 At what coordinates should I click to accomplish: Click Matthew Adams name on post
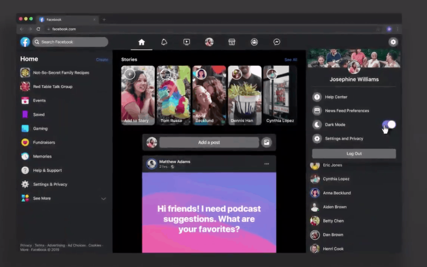[175, 161]
